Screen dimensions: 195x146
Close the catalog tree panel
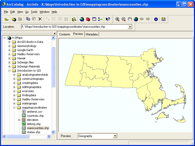(55, 33)
